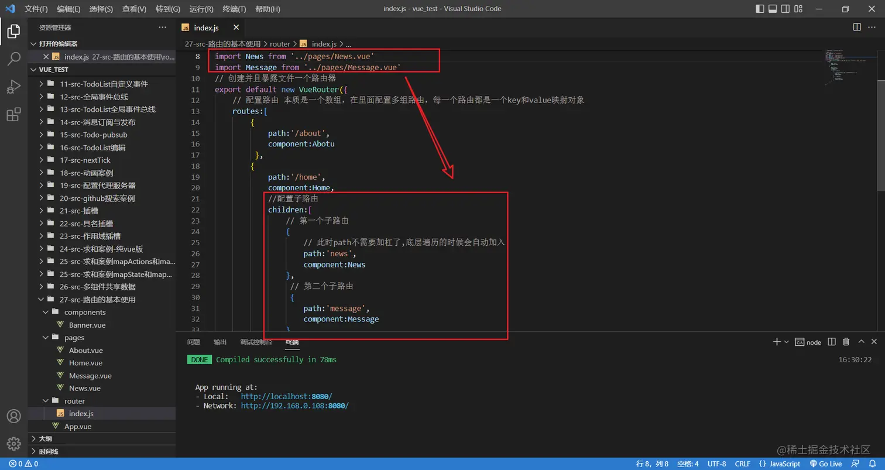Expand the 大纲 outline section
This screenshot has height=470, width=885.
pos(102,438)
